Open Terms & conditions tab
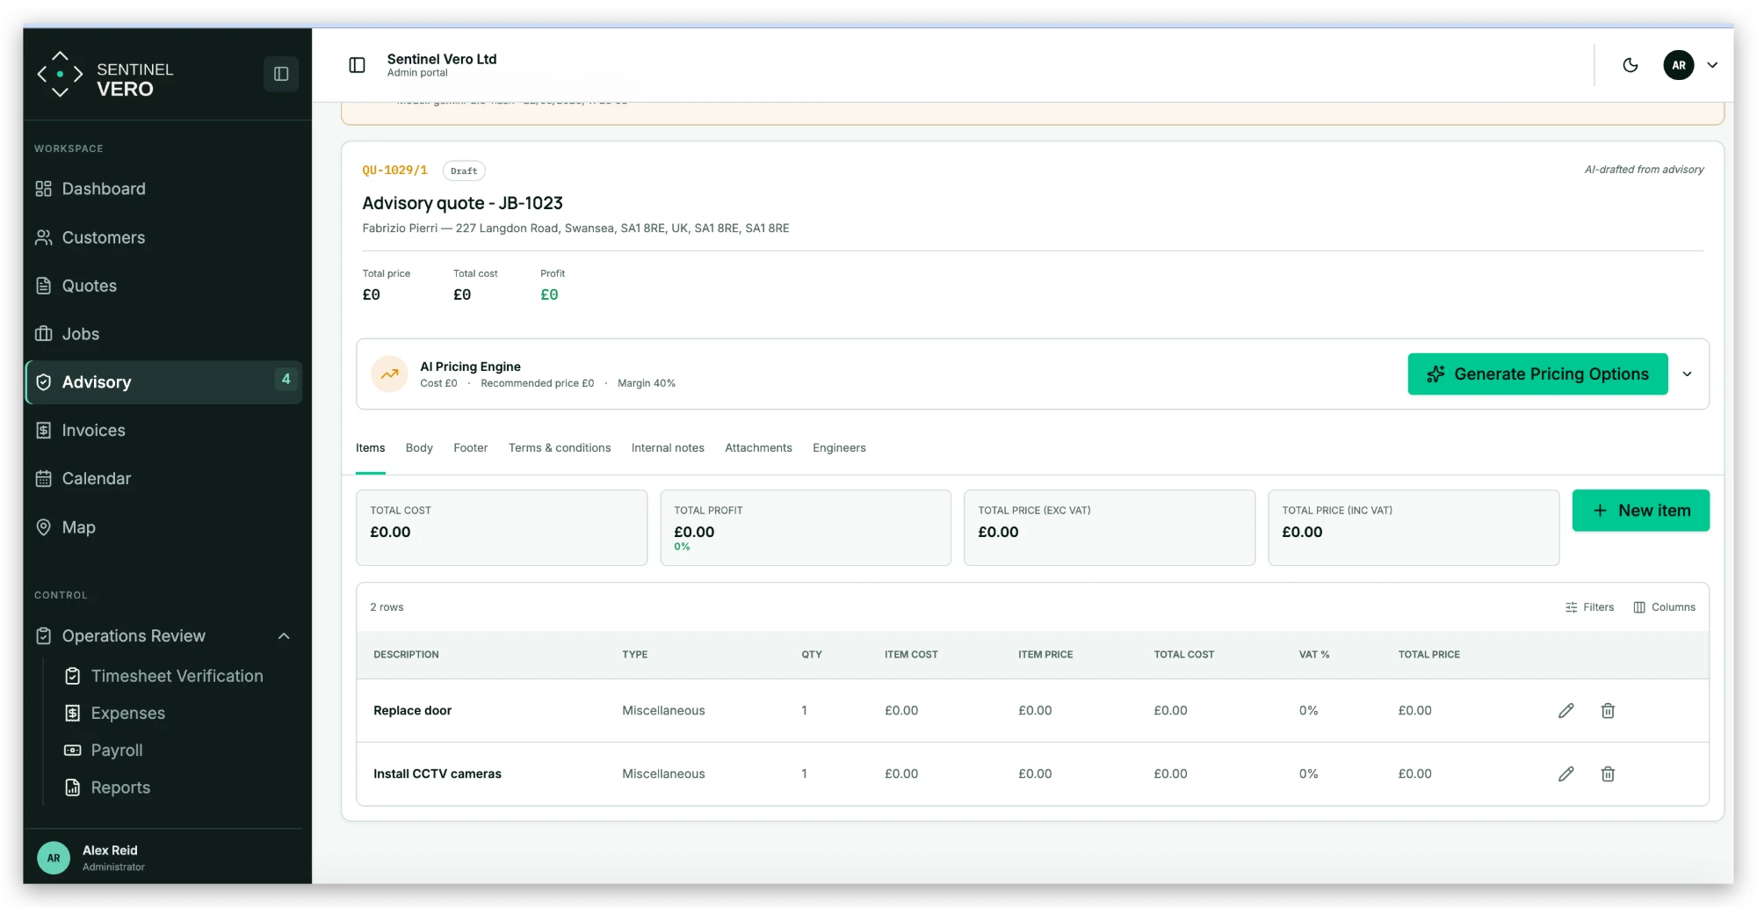The height and width of the screenshot is (907, 1757). pos(560,448)
